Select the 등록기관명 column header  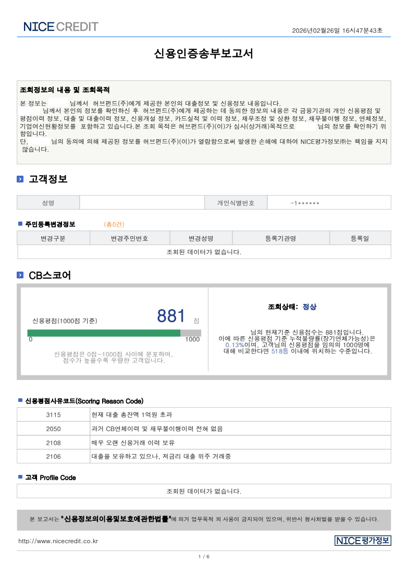click(280, 239)
